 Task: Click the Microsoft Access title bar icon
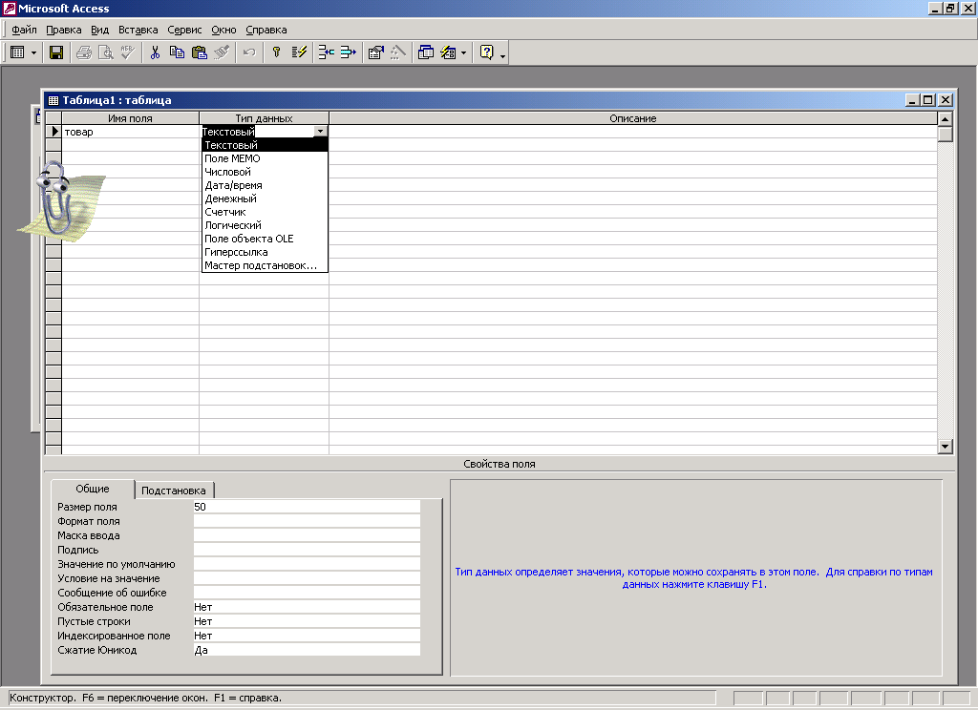[10, 9]
